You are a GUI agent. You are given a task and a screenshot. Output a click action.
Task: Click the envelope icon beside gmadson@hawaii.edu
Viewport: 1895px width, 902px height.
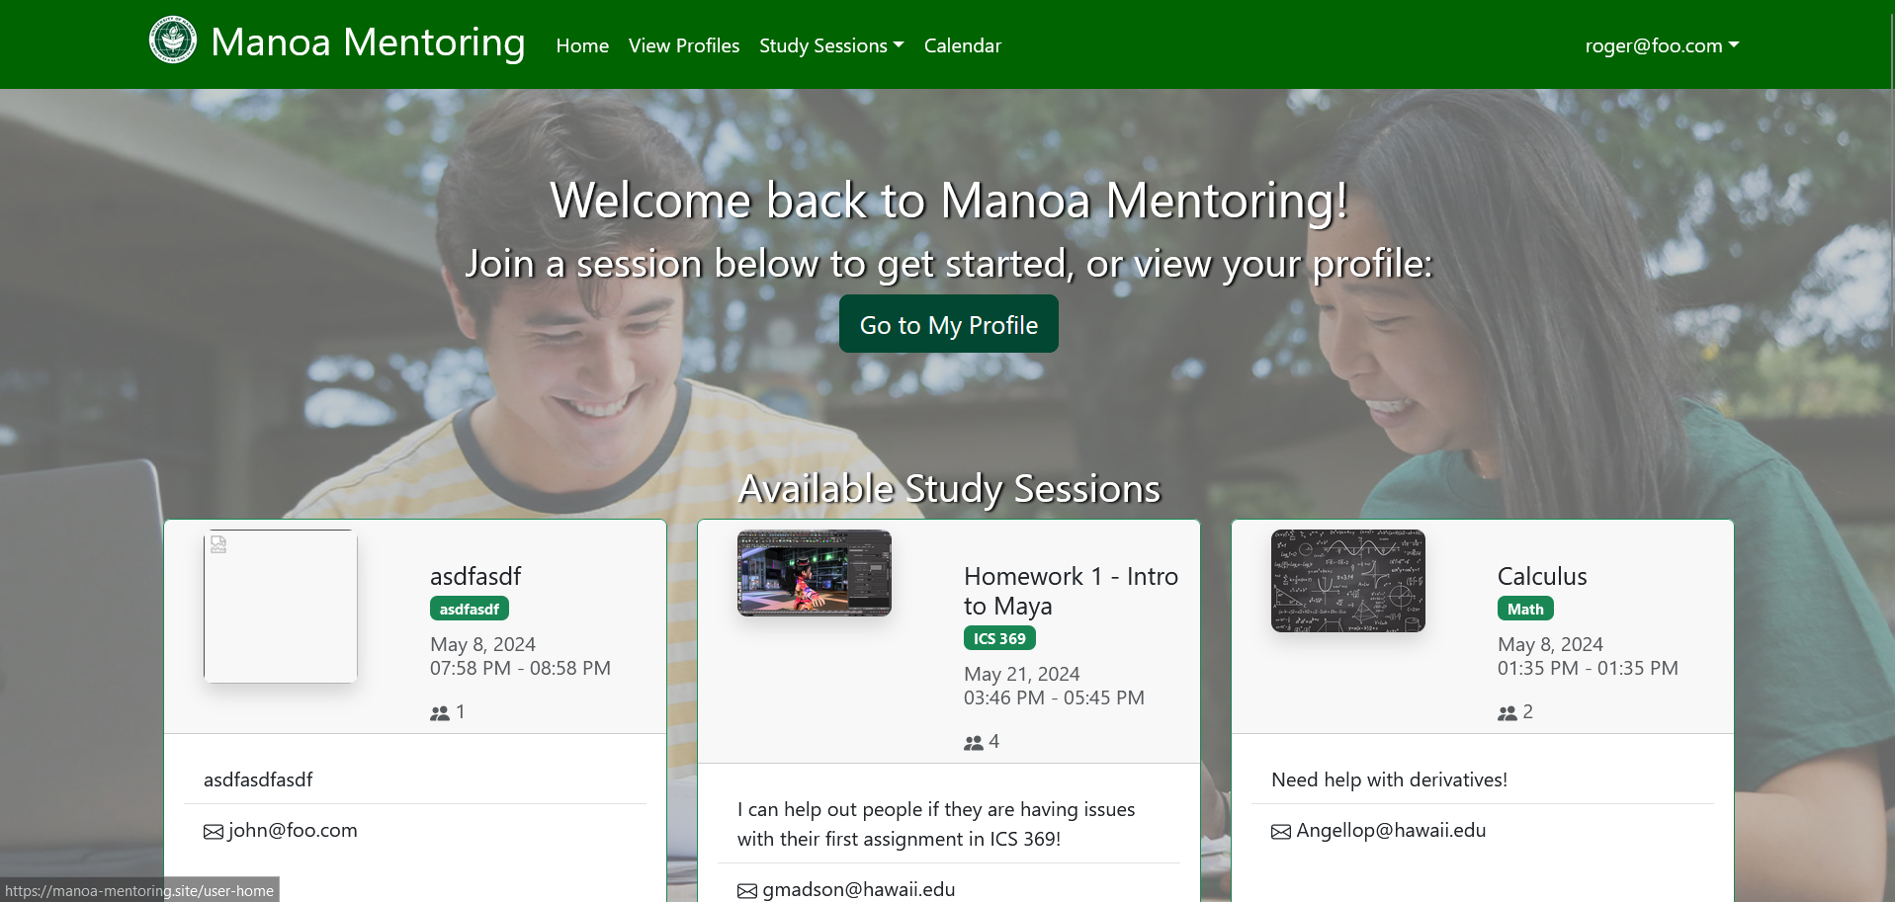[x=747, y=891]
